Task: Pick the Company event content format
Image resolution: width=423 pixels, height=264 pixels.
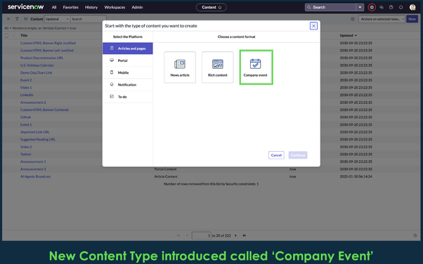Action: tap(256, 67)
